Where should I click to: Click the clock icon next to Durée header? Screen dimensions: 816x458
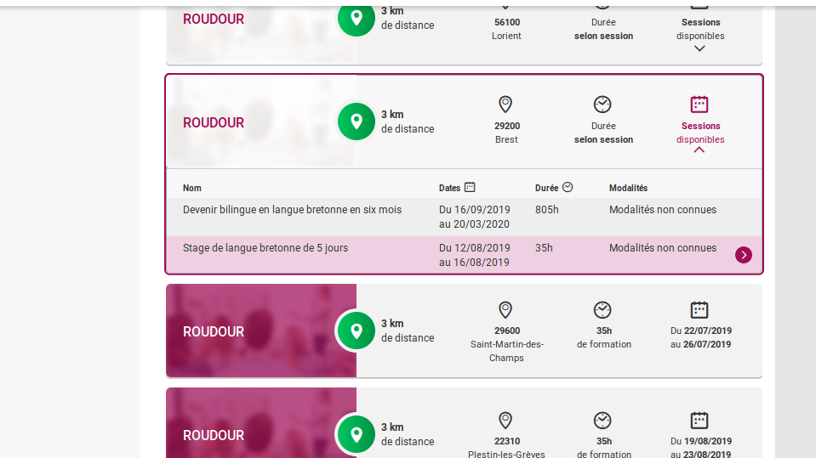coord(568,187)
